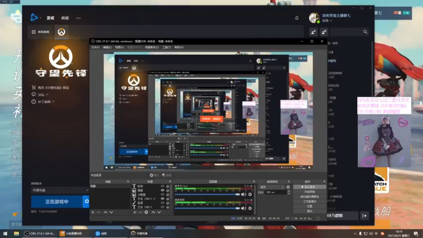Move the selected source up

(x=153, y=213)
